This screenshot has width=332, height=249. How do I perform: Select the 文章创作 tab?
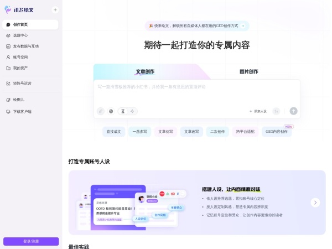[145, 71]
